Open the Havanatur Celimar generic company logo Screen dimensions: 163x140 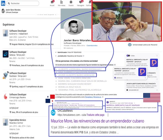(6, 122)
